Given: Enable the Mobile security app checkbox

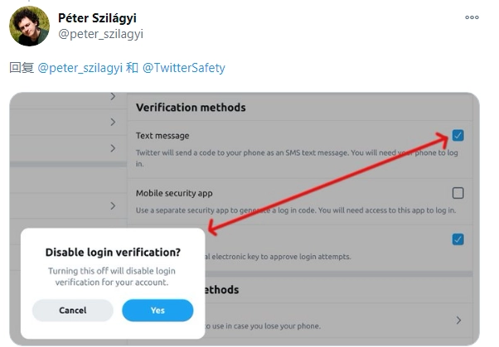Looking at the screenshot, I should coord(458,193).
